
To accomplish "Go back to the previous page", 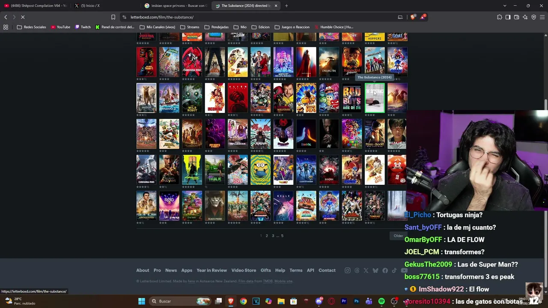I will pos(6,17).
